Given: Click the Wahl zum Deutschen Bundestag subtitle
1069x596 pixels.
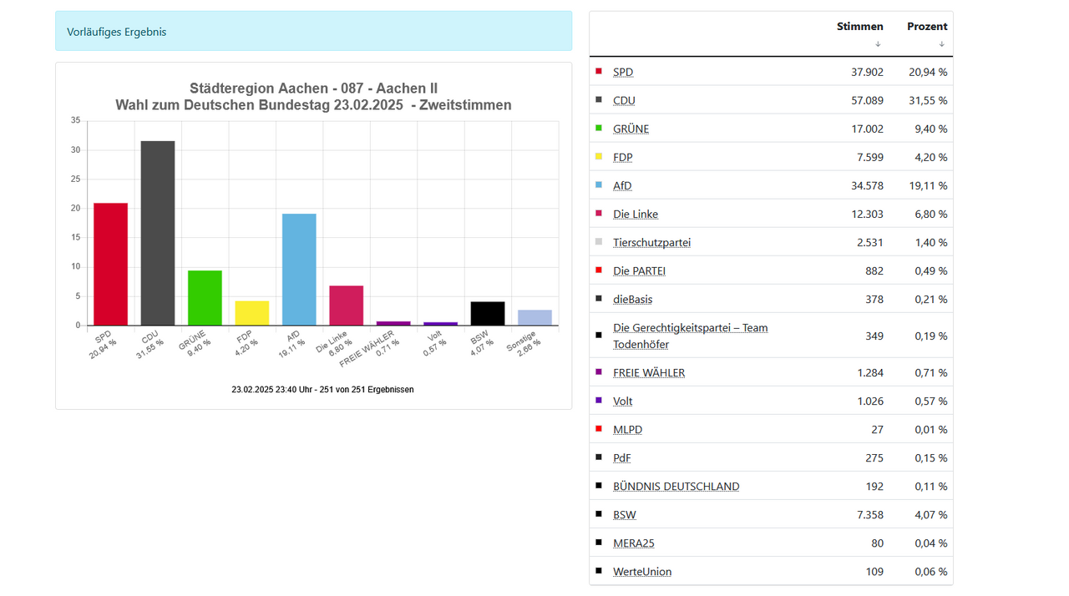Looking at the screenshot, I should (313, 105).
